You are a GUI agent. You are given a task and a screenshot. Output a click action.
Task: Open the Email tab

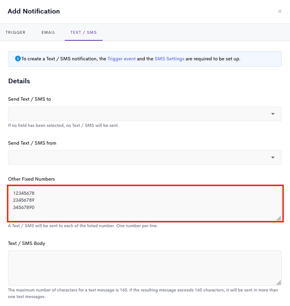48,32
